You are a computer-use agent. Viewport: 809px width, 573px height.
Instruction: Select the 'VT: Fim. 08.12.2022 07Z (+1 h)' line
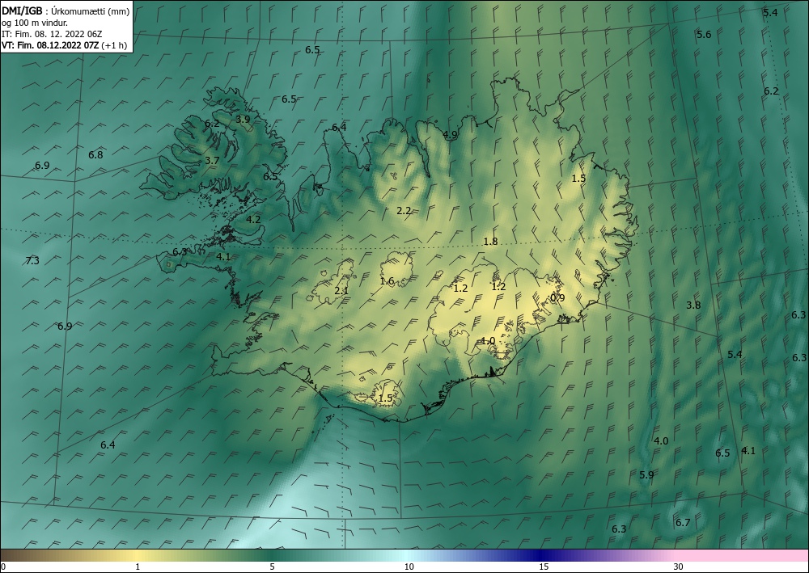point(64,45)
